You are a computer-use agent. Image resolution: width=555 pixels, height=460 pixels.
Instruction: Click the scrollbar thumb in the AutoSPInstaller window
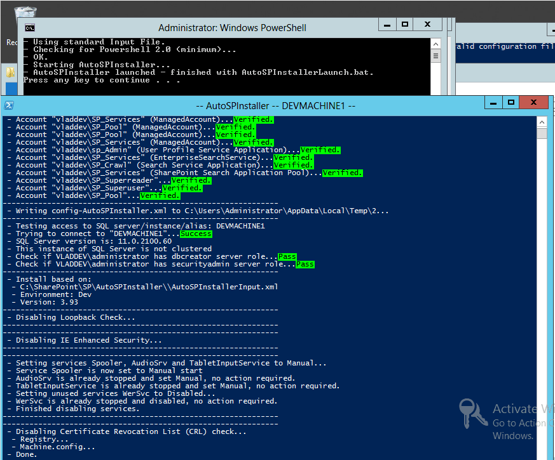542,133
